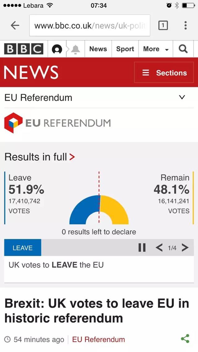Open BBC notifications bell
This screenshot has height=352, width=198.
(x=75, y=49)
